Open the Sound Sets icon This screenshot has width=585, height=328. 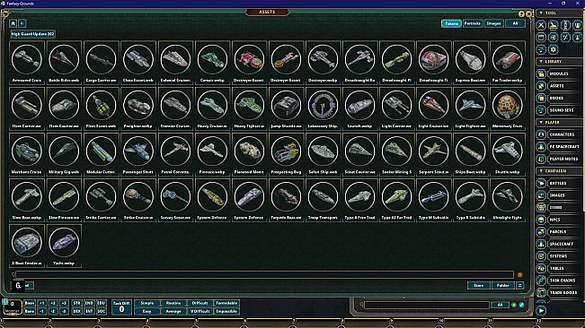[541, 110]
